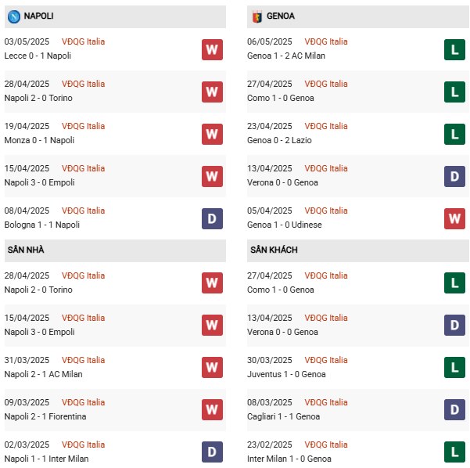Open VĐQG Italia link dated 31/03/2025
Viewport: 470px width, 468px height.
coord(84,360)
